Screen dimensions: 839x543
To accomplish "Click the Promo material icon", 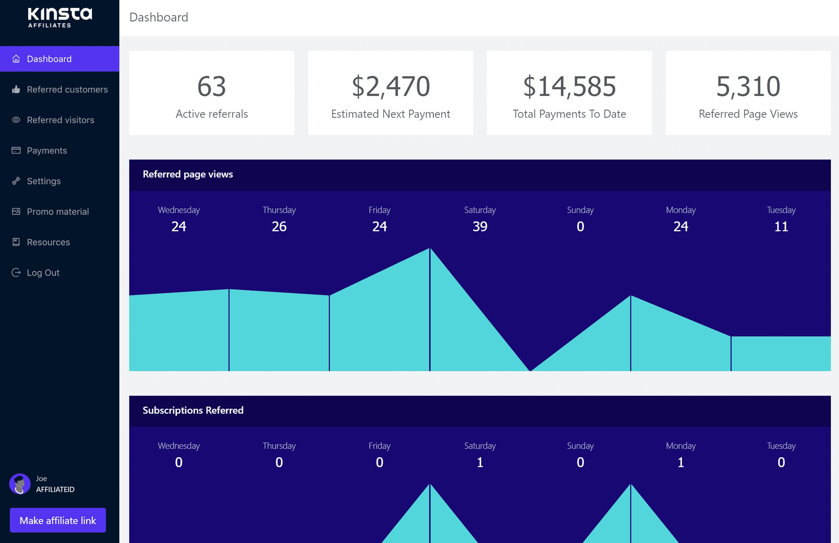I will pyautogui.click(x=16, y=211).
